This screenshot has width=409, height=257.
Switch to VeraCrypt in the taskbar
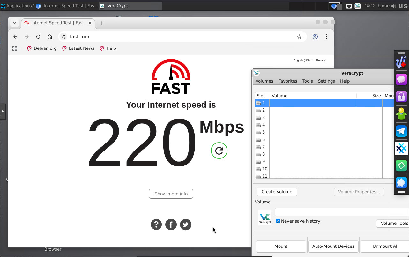[130, 6]
